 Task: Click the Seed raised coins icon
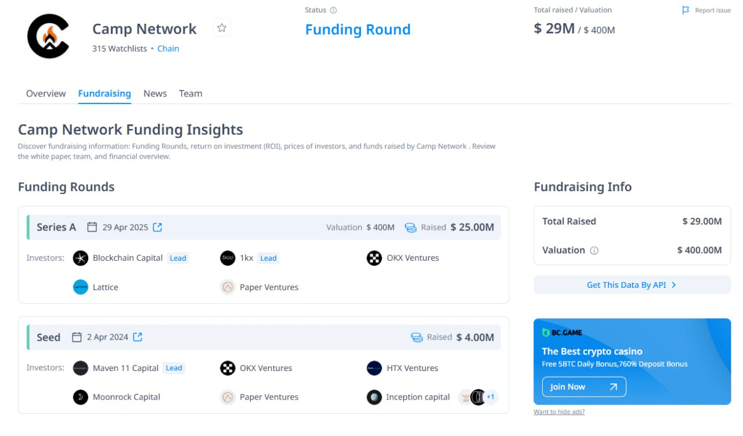tap(416, 337)
